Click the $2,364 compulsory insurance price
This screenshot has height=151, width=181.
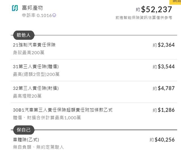tap(166, 45)
